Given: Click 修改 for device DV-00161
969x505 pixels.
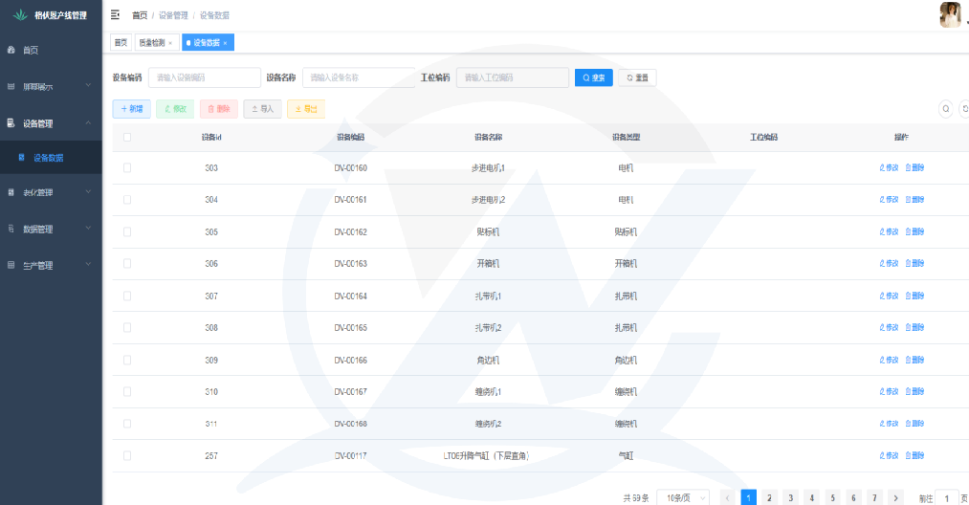Looking at the screenshot, I should click(889, 200).
